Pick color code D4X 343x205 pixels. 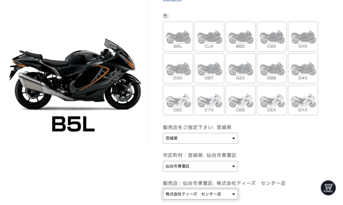[303, 68]
